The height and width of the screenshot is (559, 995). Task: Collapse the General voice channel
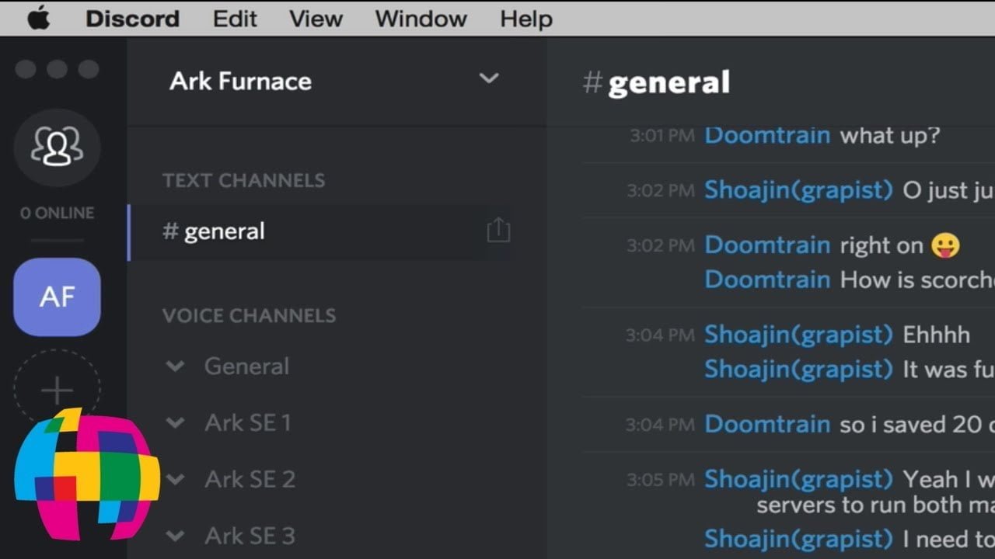tap(175, 366)
